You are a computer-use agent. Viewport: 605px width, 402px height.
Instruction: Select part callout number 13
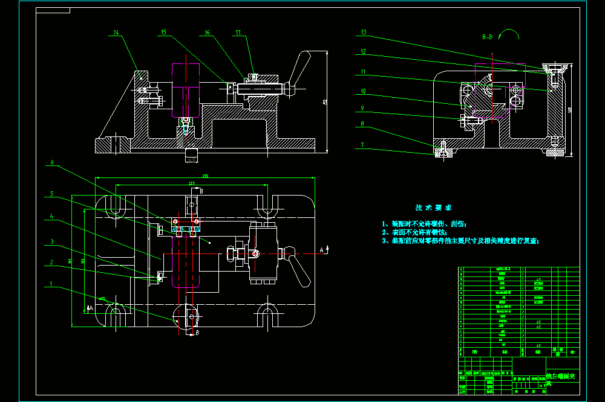click(x=364, y=33)
